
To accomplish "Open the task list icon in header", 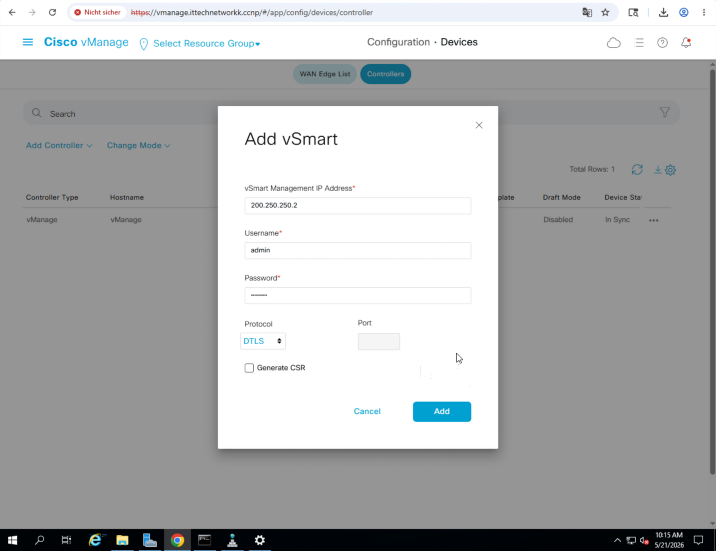I will pos(639,43).
